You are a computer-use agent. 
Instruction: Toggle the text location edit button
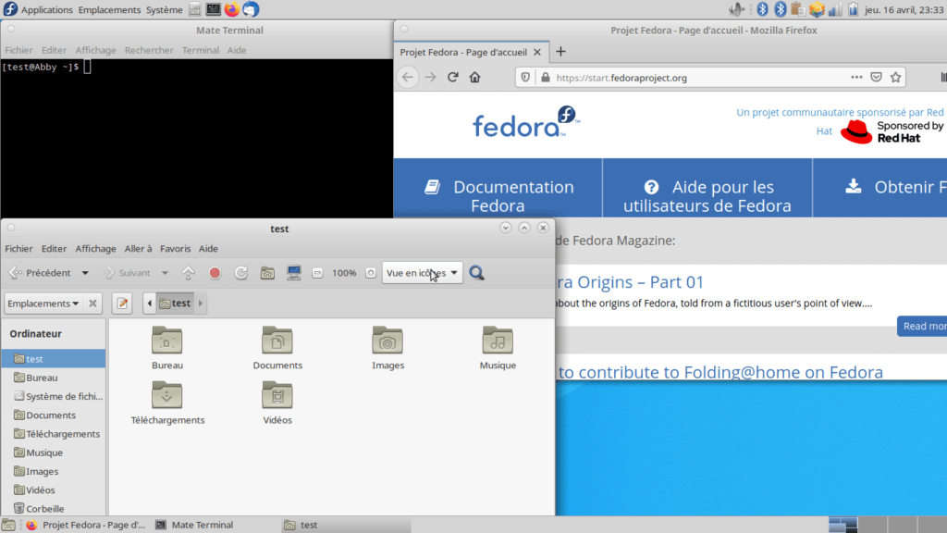click(x=122, y=304)
